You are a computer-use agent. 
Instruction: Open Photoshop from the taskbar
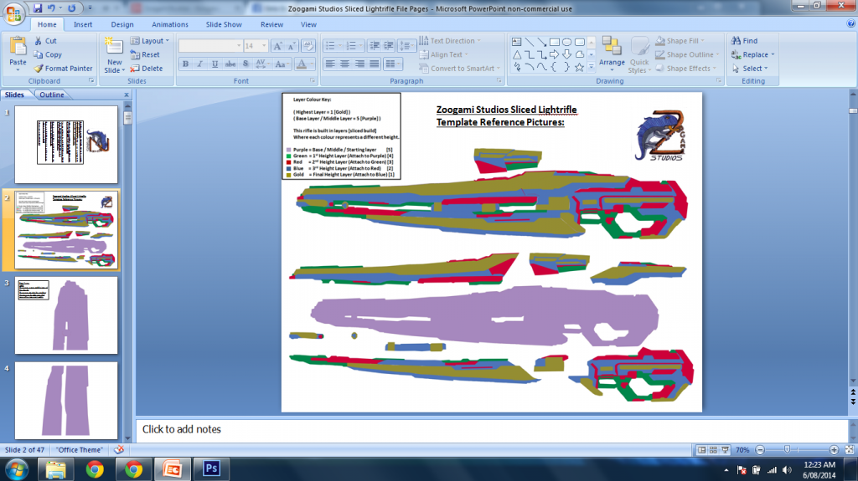(x=211, y=469)
